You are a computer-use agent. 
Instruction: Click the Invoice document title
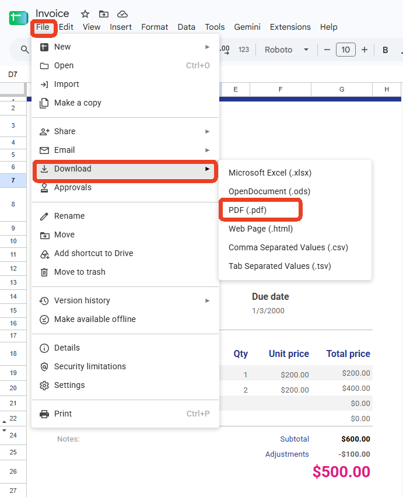[52, 13]
